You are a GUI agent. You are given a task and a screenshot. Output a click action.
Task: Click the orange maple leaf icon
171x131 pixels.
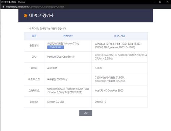[26, 16]
